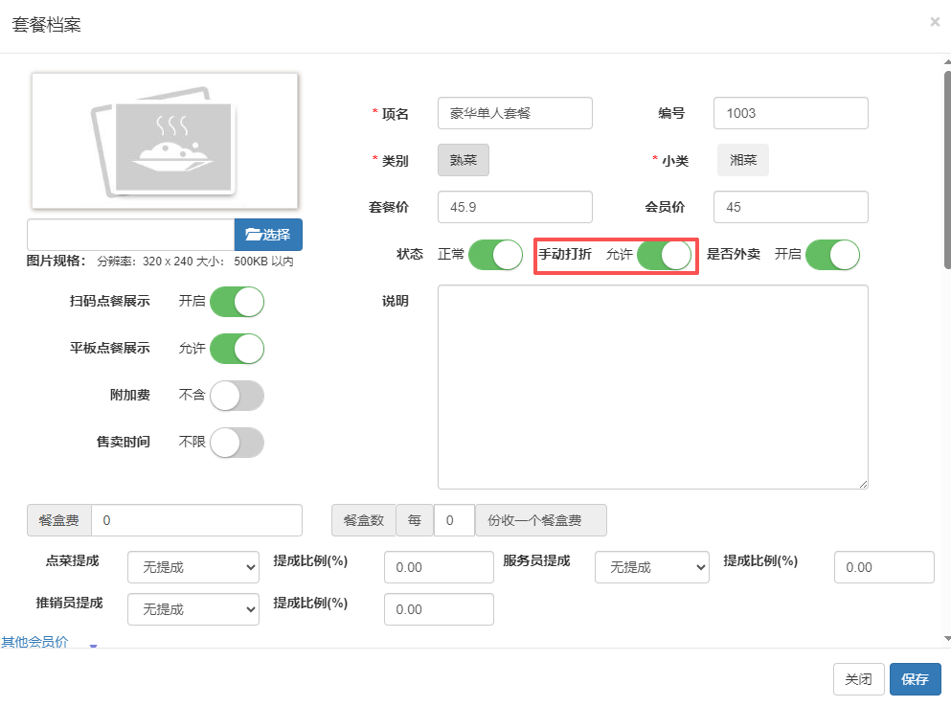The image size is (951, 707).
Task: Click the 湘菜 subcategory button
Action: 743,161
